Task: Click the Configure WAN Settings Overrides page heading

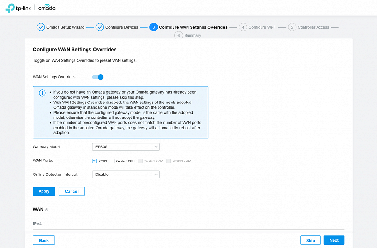Action: (75, 50)
